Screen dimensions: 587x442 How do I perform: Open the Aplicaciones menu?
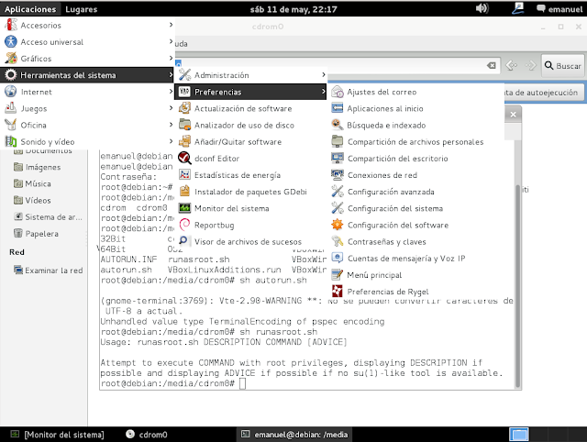30,9
